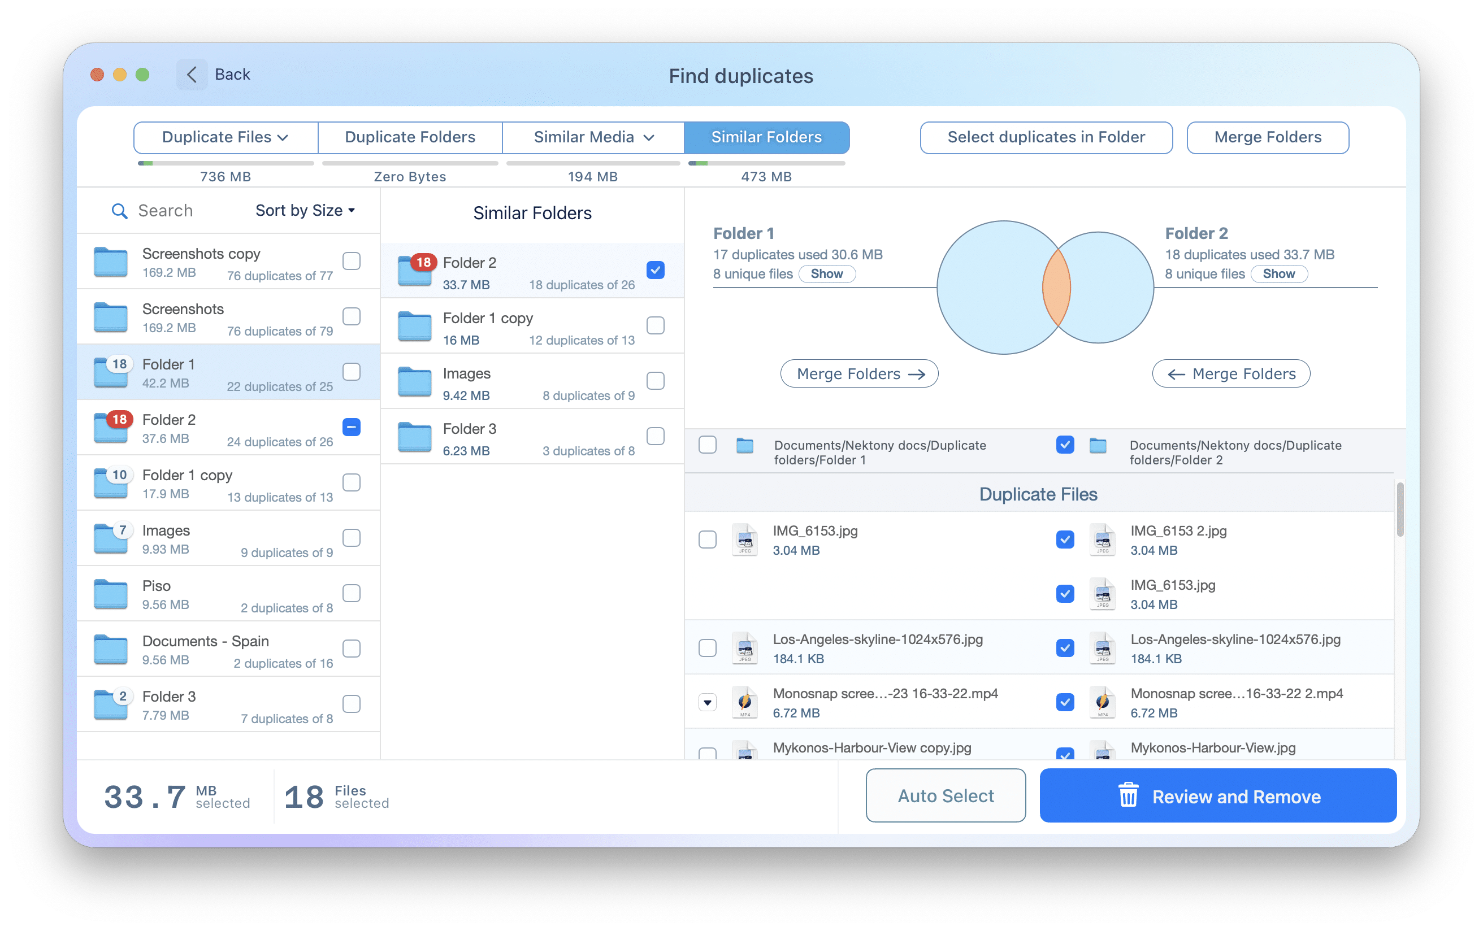Click Screenshots copy folder icon
The width and height of the screenshot is (1483, 931).
pyautogui.click(x=111, y=262)
